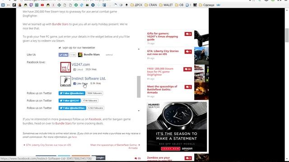Open the ОВ bookmarks folder
The image size is (289, 162).
(x=179, y=5)
